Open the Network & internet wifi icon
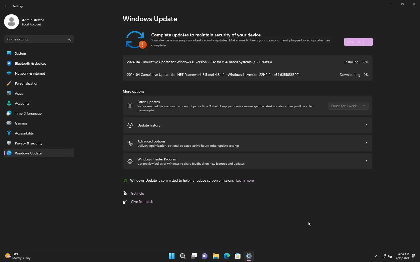Image resolution: width=420 pixels, height=262 pixels. click(x=9, y=73)
